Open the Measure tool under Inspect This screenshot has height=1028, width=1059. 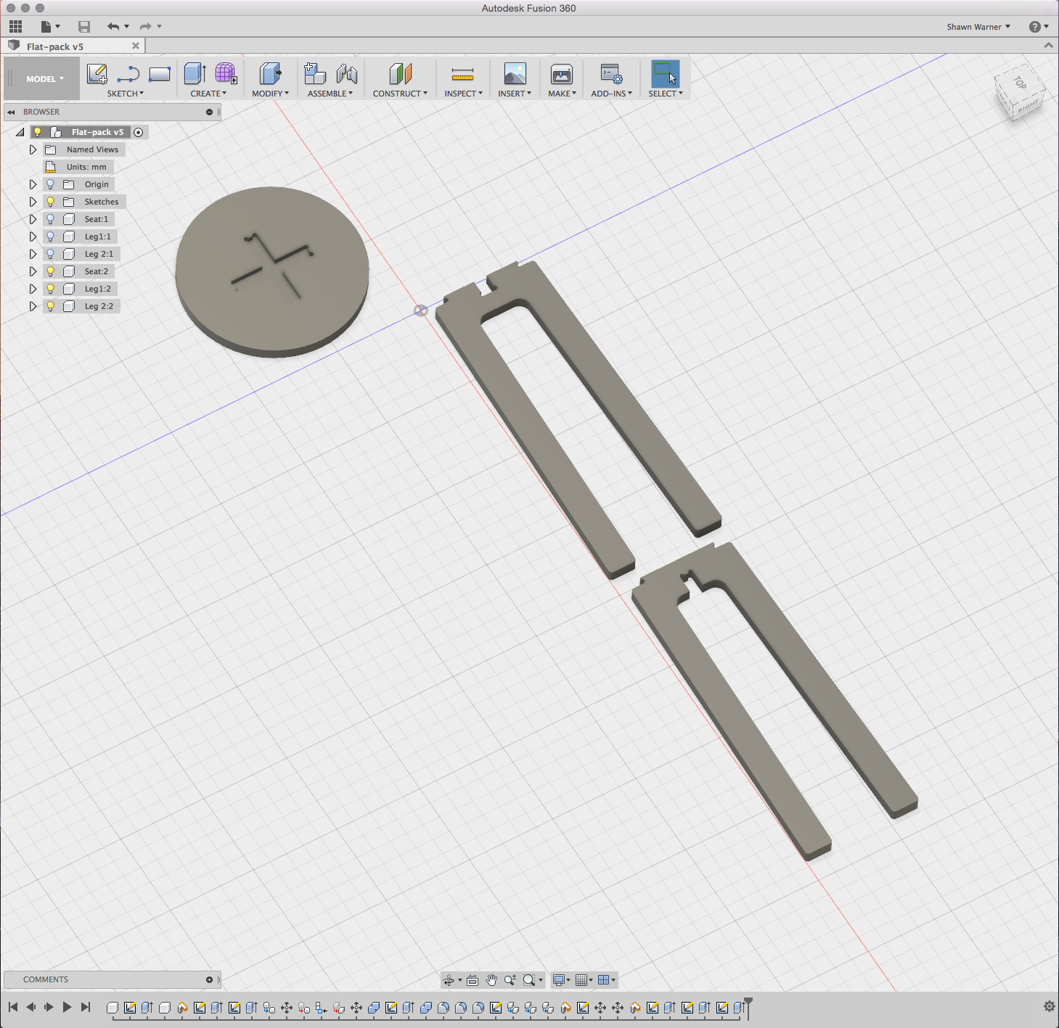coord(462,73)
